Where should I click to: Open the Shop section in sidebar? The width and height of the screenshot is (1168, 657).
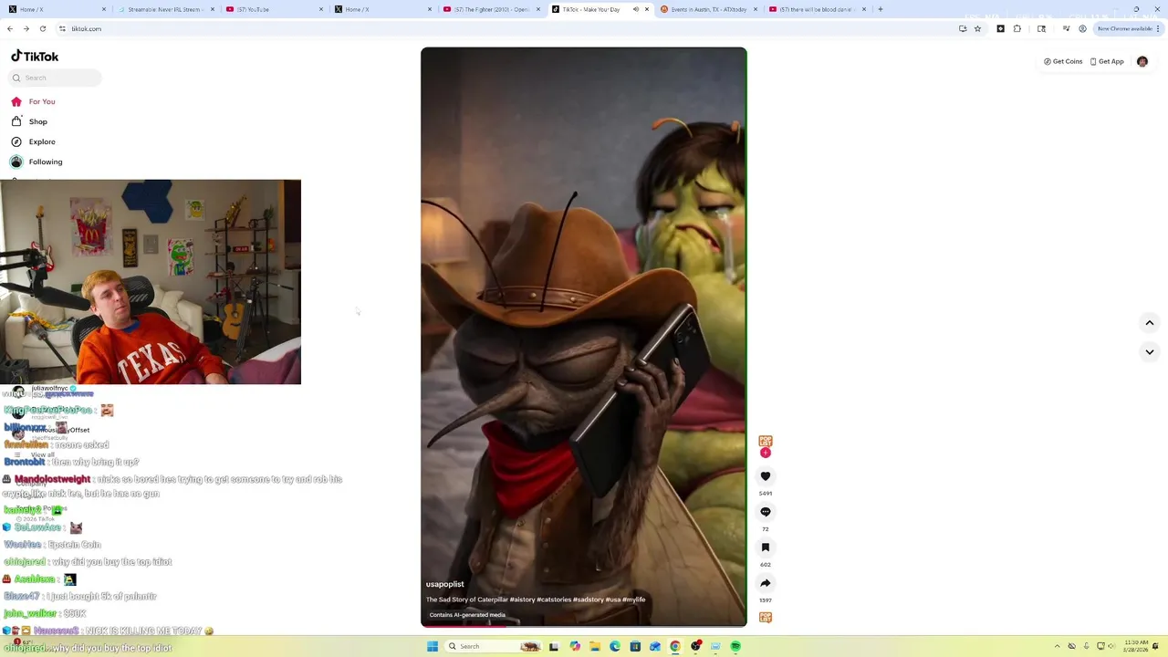click(x=30, y=121)
